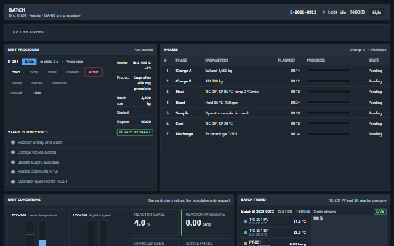Click the TIC-201 PV value 21.8 °C
Screen dimensions: 394x246
click(x=300, y=221)
